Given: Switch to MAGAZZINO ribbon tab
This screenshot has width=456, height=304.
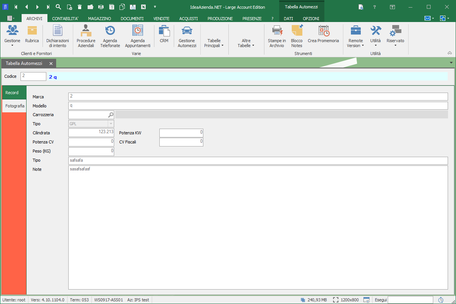Looking at the screenshot, I should [x=99, y=19].
